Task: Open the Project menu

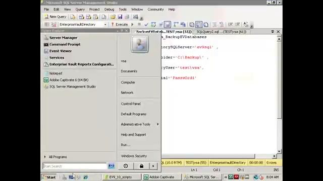Action: click(x=94, y=10)
